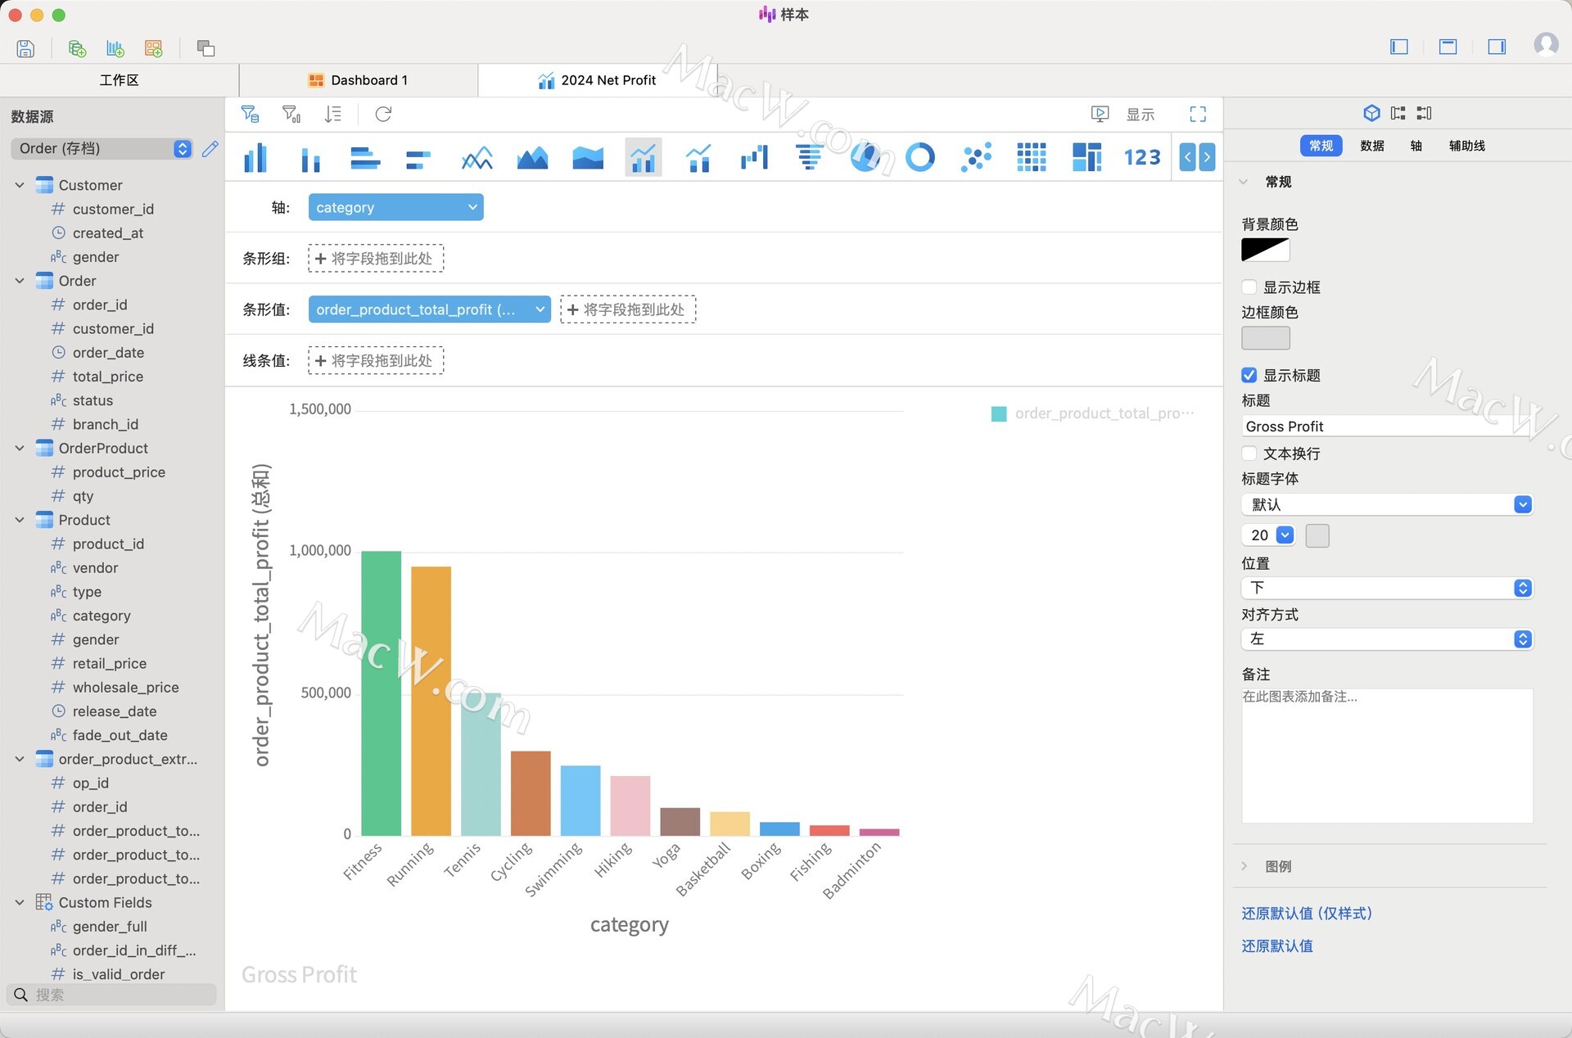Viewport: 1572px width, 1038px height.
Task: Select the 2024 Net Profit tab
Action: tap(598, 80)
